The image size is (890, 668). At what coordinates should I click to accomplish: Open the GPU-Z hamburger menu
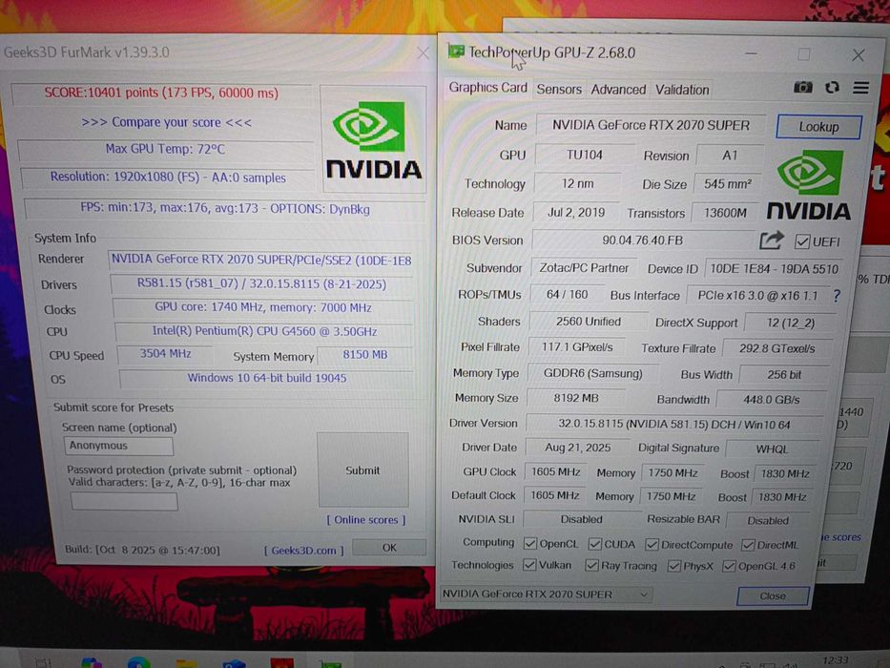[x=861, y=88]
